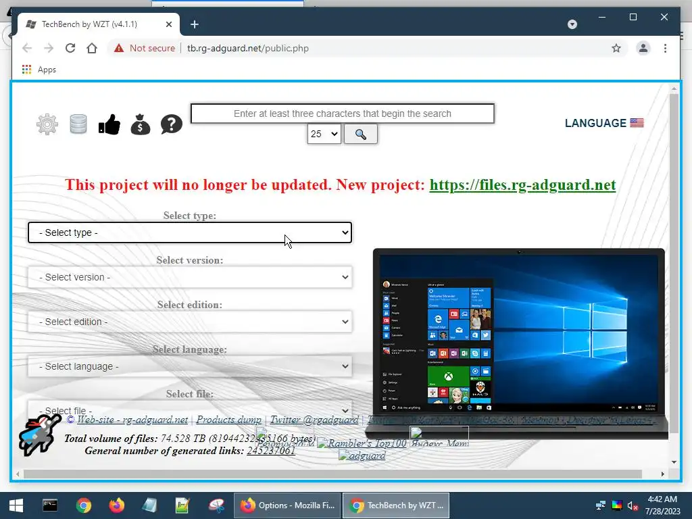Open the Products dump link
The height and width of the screenshot is (519, 692).
pos(228,420)
